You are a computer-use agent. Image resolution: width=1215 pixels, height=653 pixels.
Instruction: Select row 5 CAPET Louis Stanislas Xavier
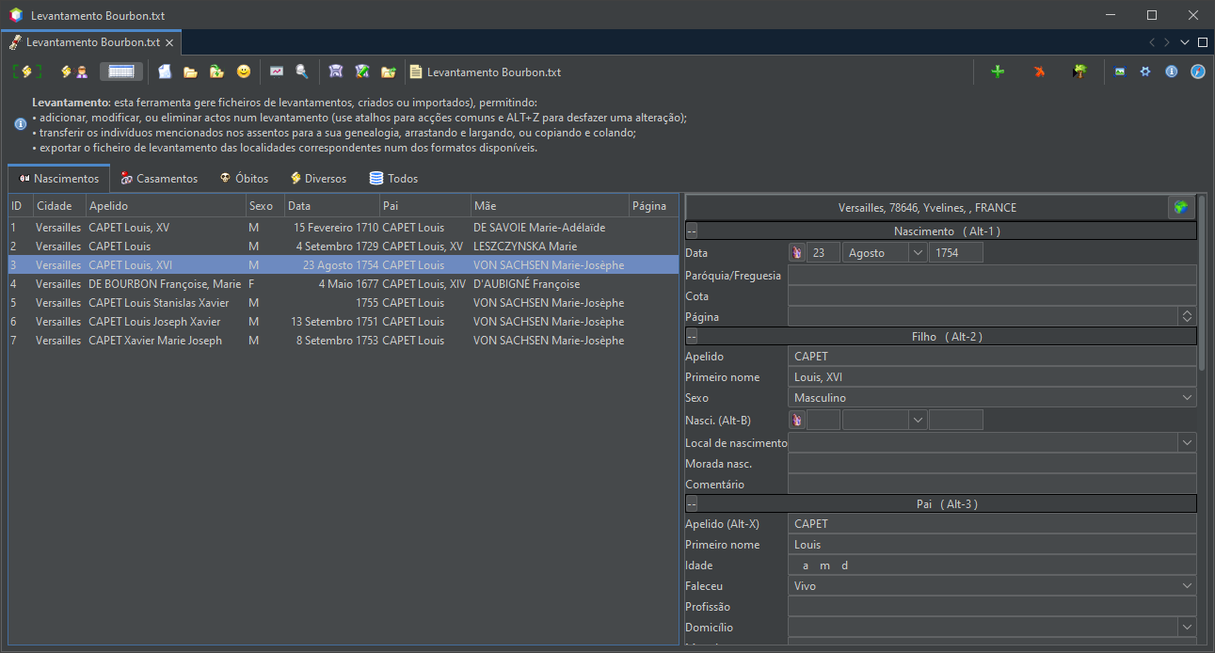click(x=343, y=302)
